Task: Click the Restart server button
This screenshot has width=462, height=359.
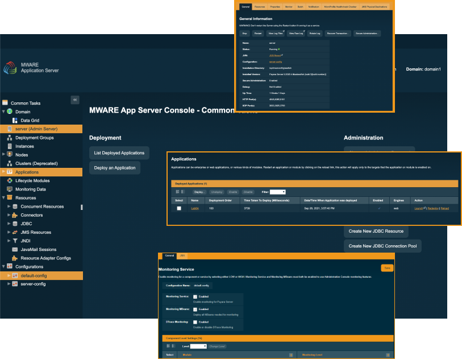Action: click(x=258, y=34)
